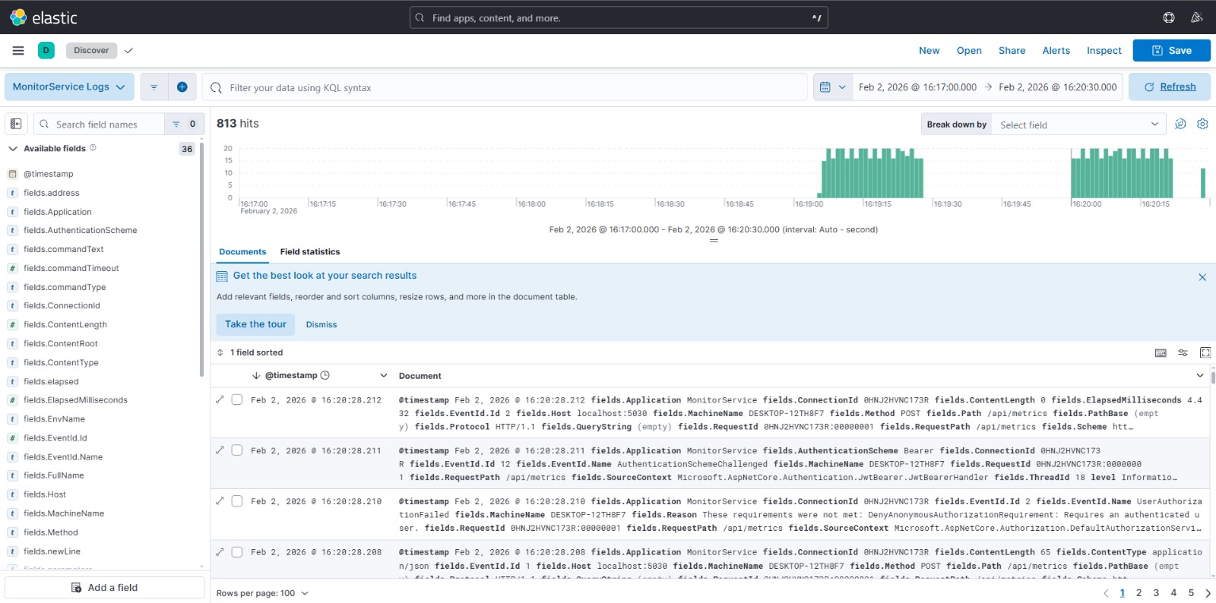
Task: Open Rows per page 100 selector
Action: point(262,593)
